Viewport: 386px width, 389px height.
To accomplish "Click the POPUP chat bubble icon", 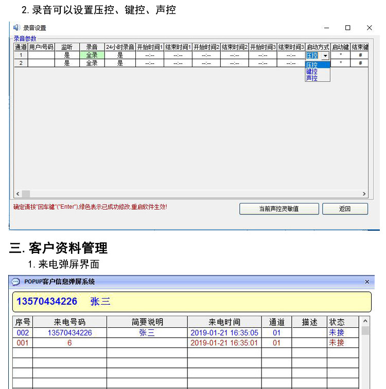I will pos(15,282).
